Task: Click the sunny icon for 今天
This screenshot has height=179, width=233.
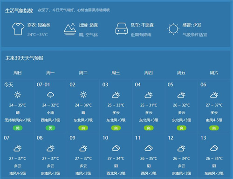Action: pos(18,95)
